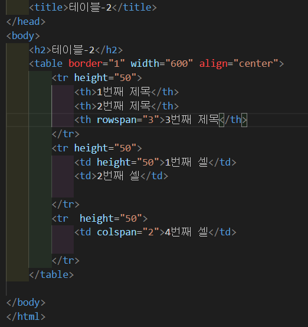Click the h2 heading text '테이블-2'

click(x=73, y=50)
